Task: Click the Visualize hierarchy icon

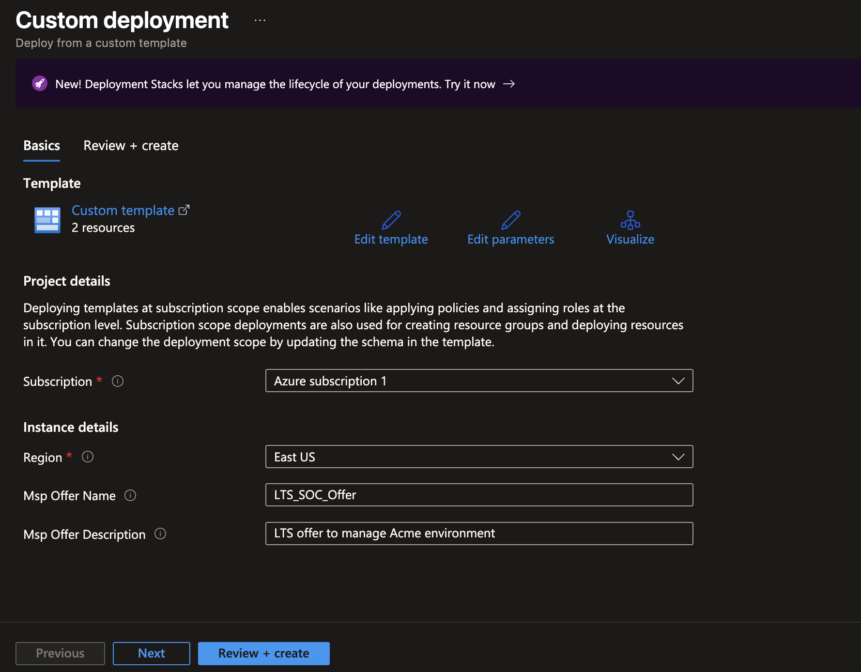Action: coord(630,220)
